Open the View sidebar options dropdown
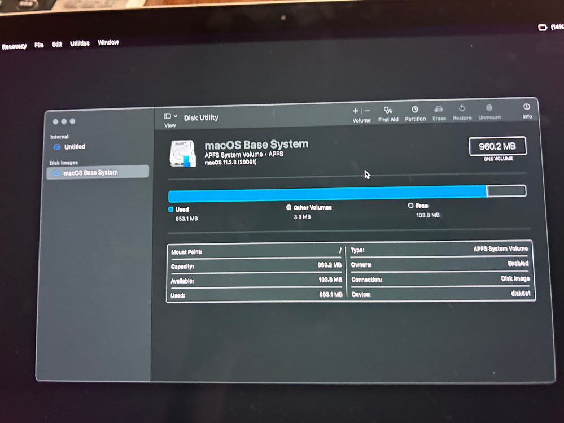 coord(170,116)
